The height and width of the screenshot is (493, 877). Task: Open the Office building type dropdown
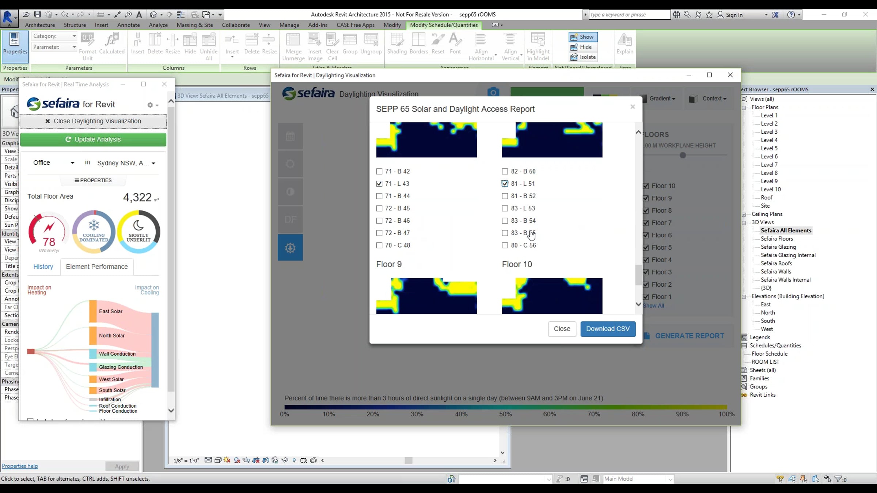tap(54, 163)
